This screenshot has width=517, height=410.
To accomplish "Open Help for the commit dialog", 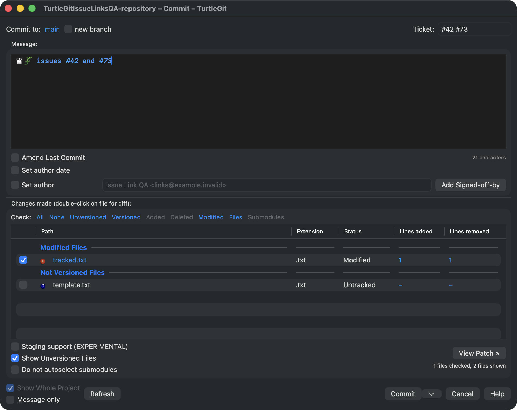I will click(497, 394).
